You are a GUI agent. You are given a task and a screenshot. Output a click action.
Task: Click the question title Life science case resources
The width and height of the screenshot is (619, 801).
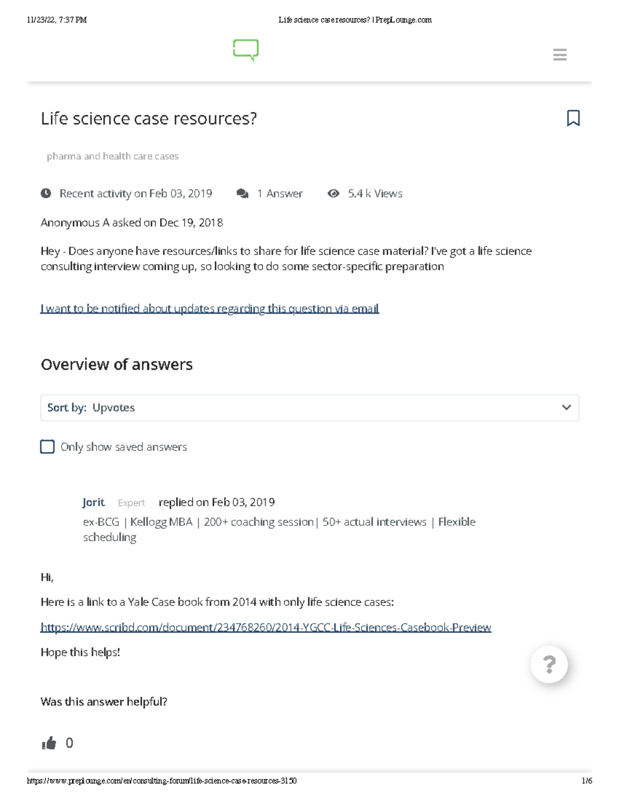click(x=149, y=119)
